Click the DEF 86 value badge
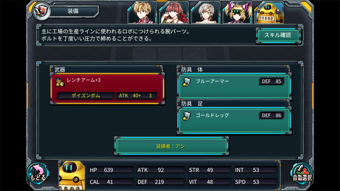340x191 pixels. click(272, 115)
